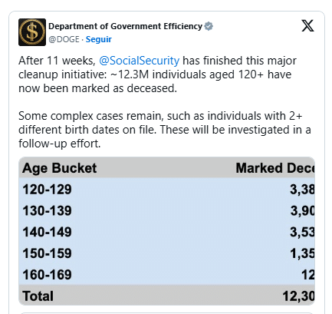Screen dimensions: 332x314
Task: Click the Marked Deceased column header
Action: [275, 168]
